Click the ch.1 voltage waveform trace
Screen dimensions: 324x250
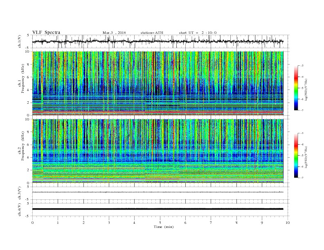coord(157,41)
